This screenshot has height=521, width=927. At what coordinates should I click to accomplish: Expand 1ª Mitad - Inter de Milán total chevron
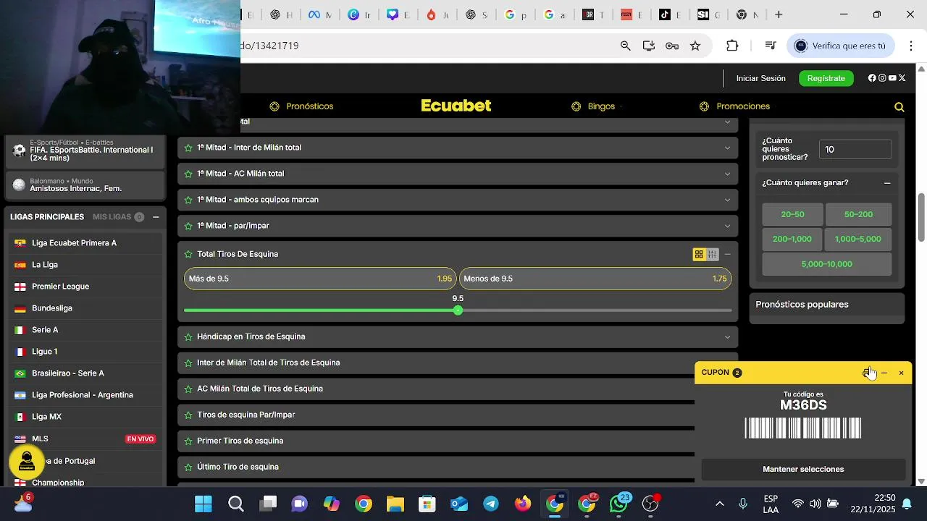pyautogui.click(x=728, y=148)
